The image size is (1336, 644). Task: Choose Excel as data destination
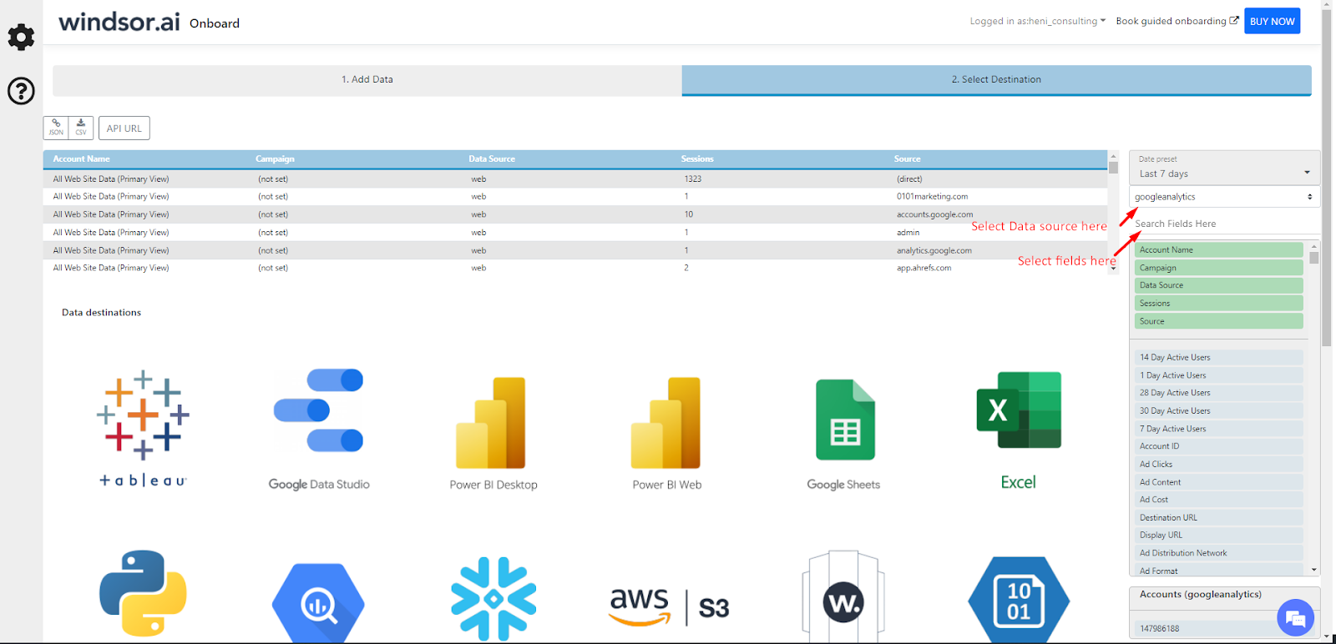click(1019, 430)
